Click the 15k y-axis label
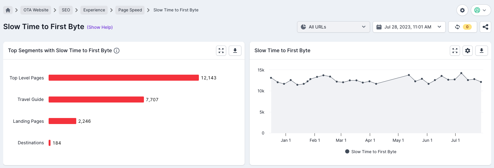 (x=261, y=70)
